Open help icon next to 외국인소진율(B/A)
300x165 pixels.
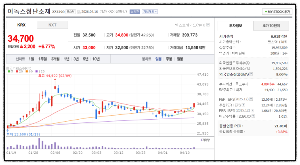pos(251,74)
